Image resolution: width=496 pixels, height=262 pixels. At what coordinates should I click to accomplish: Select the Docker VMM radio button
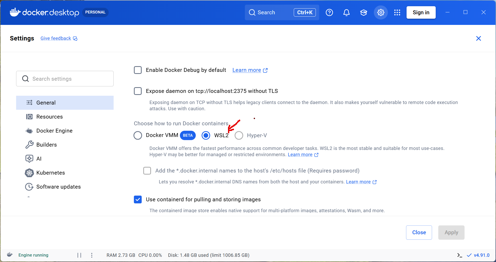click(x=138, y=135)
